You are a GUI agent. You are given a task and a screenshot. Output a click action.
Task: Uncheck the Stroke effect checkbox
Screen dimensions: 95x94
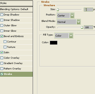click(x=2, y=74)
